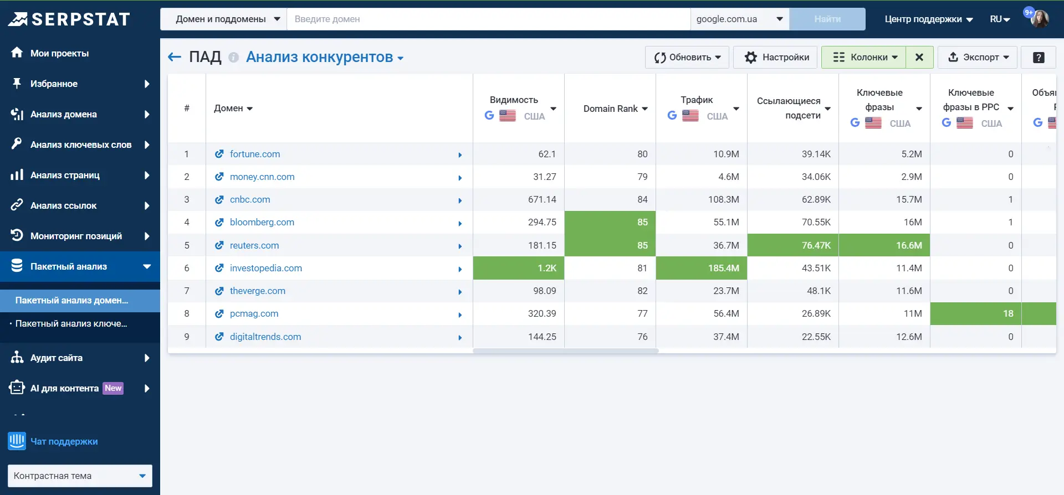
Task: Open the user profile avatar
Action: click(x=1040, y=19)
